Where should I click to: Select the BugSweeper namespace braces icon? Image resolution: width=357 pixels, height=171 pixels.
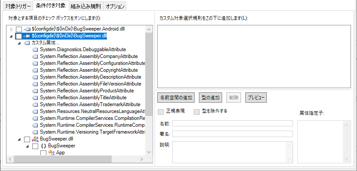tap(43, 146)
